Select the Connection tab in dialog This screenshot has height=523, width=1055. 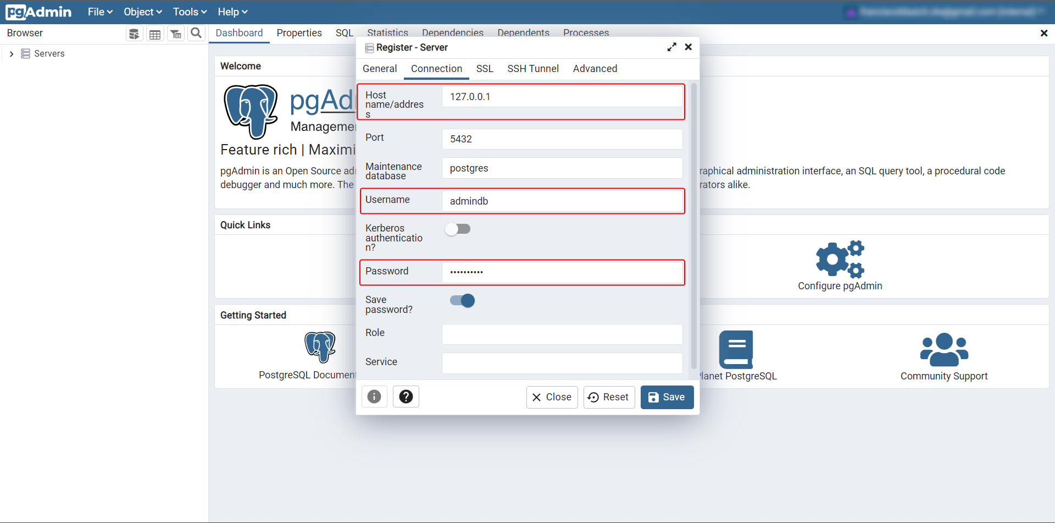click(436, 69)
